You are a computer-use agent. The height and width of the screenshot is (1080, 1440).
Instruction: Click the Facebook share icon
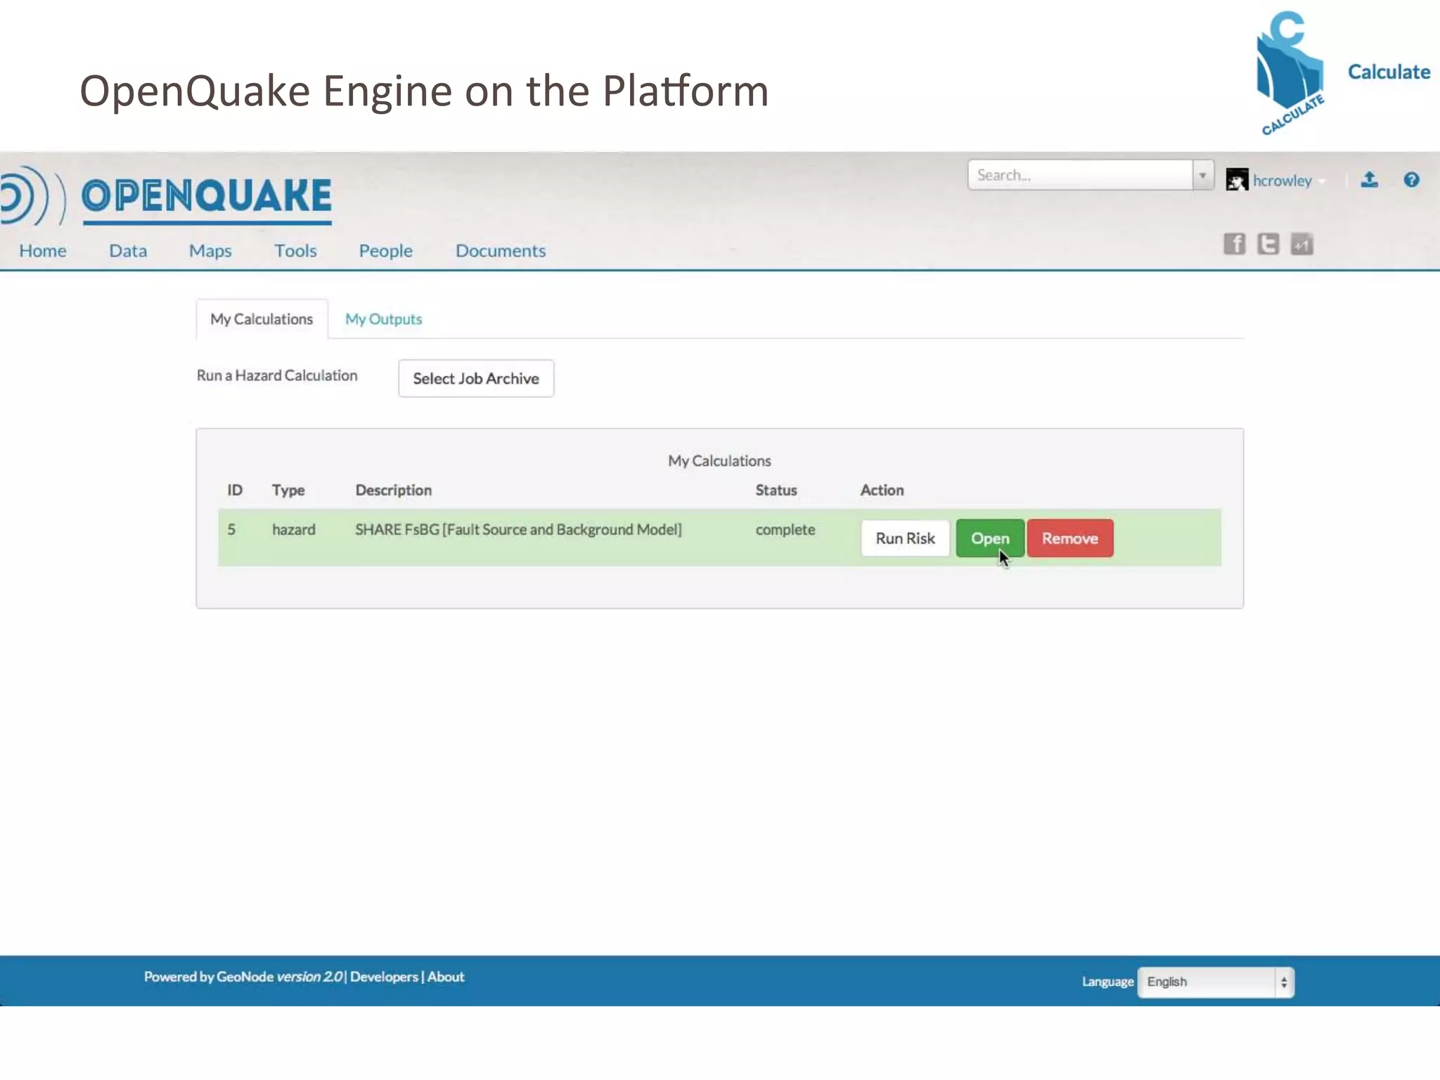(1234, 244)
